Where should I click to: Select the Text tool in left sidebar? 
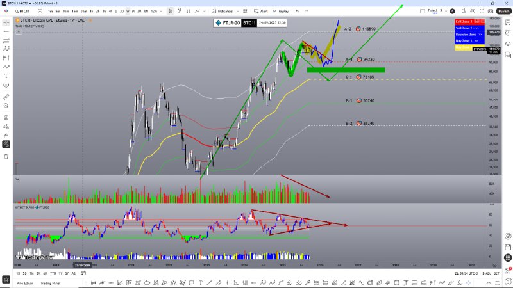(6, 76)
